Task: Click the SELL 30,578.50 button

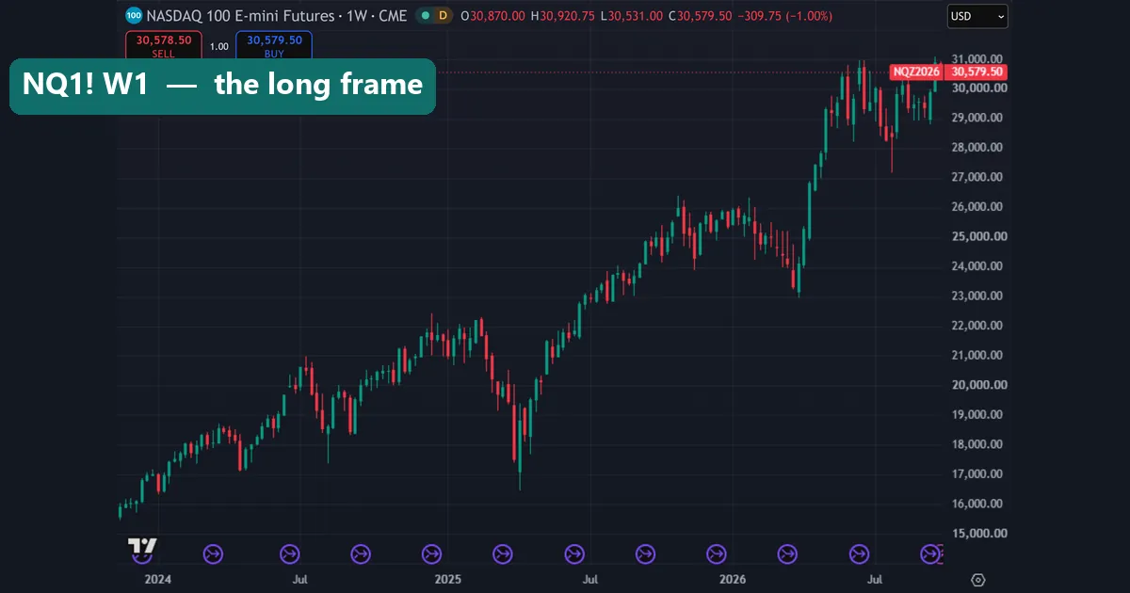Action: click(163, 46)
